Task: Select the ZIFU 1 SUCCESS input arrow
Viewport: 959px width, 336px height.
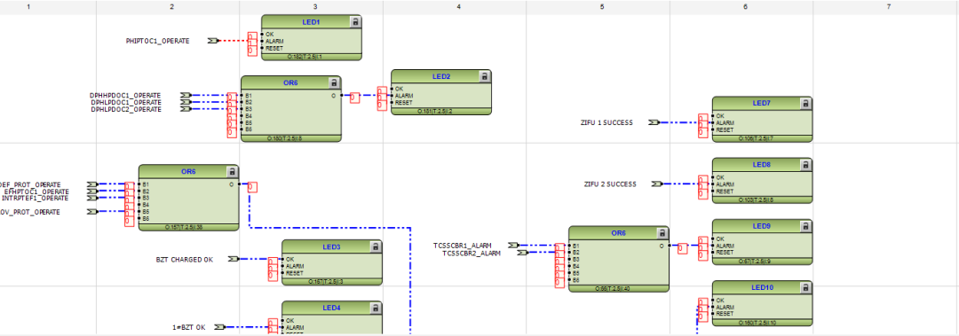Action: [654, 123]
